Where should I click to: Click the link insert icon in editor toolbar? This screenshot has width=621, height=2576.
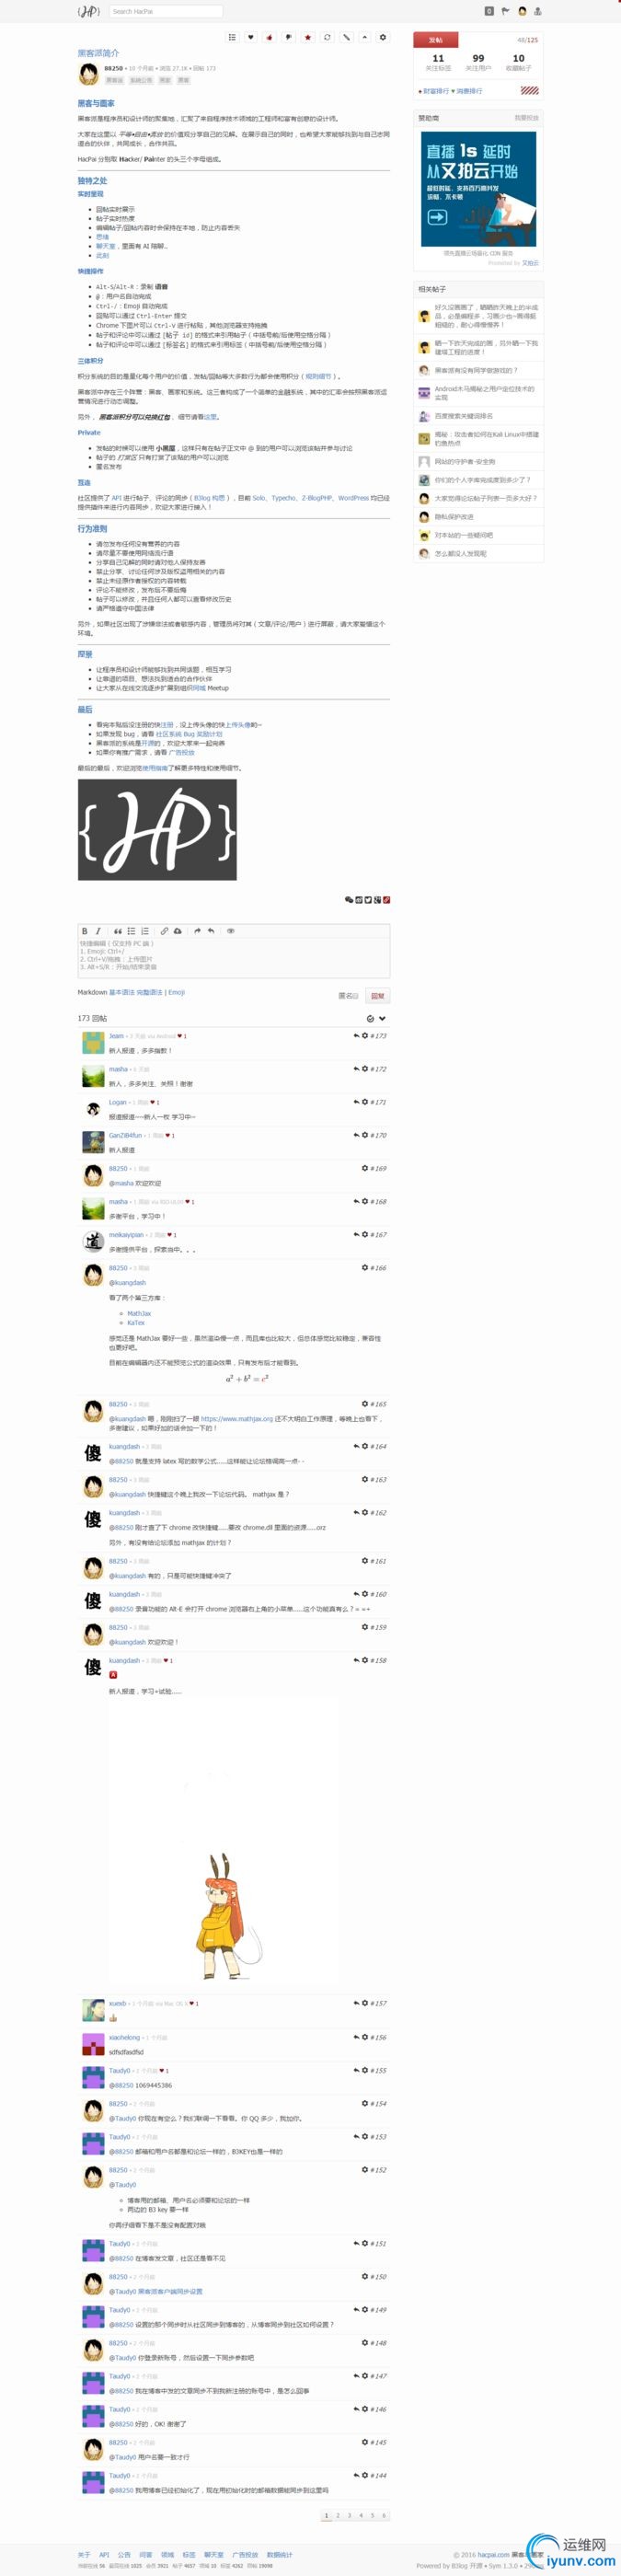pyautogui.click(x=164, y=931)
